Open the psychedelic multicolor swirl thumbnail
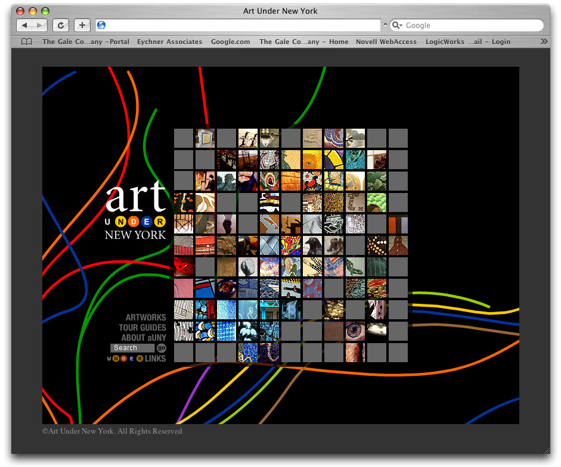The width and height of the screenshot is (561, 467). pos(291,245)
